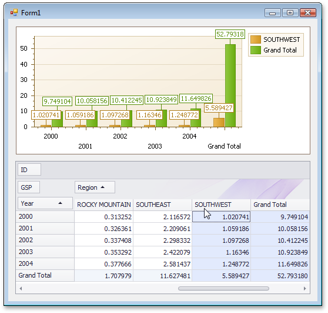Select the ROCKY MOUNTAIN column header
The height and width of the screenshot is (313, 328).
(104, 205)
